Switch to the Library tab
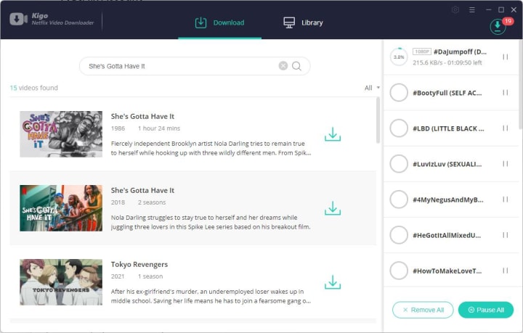This screenshot has height=333, width=523. tap(303, 22)
